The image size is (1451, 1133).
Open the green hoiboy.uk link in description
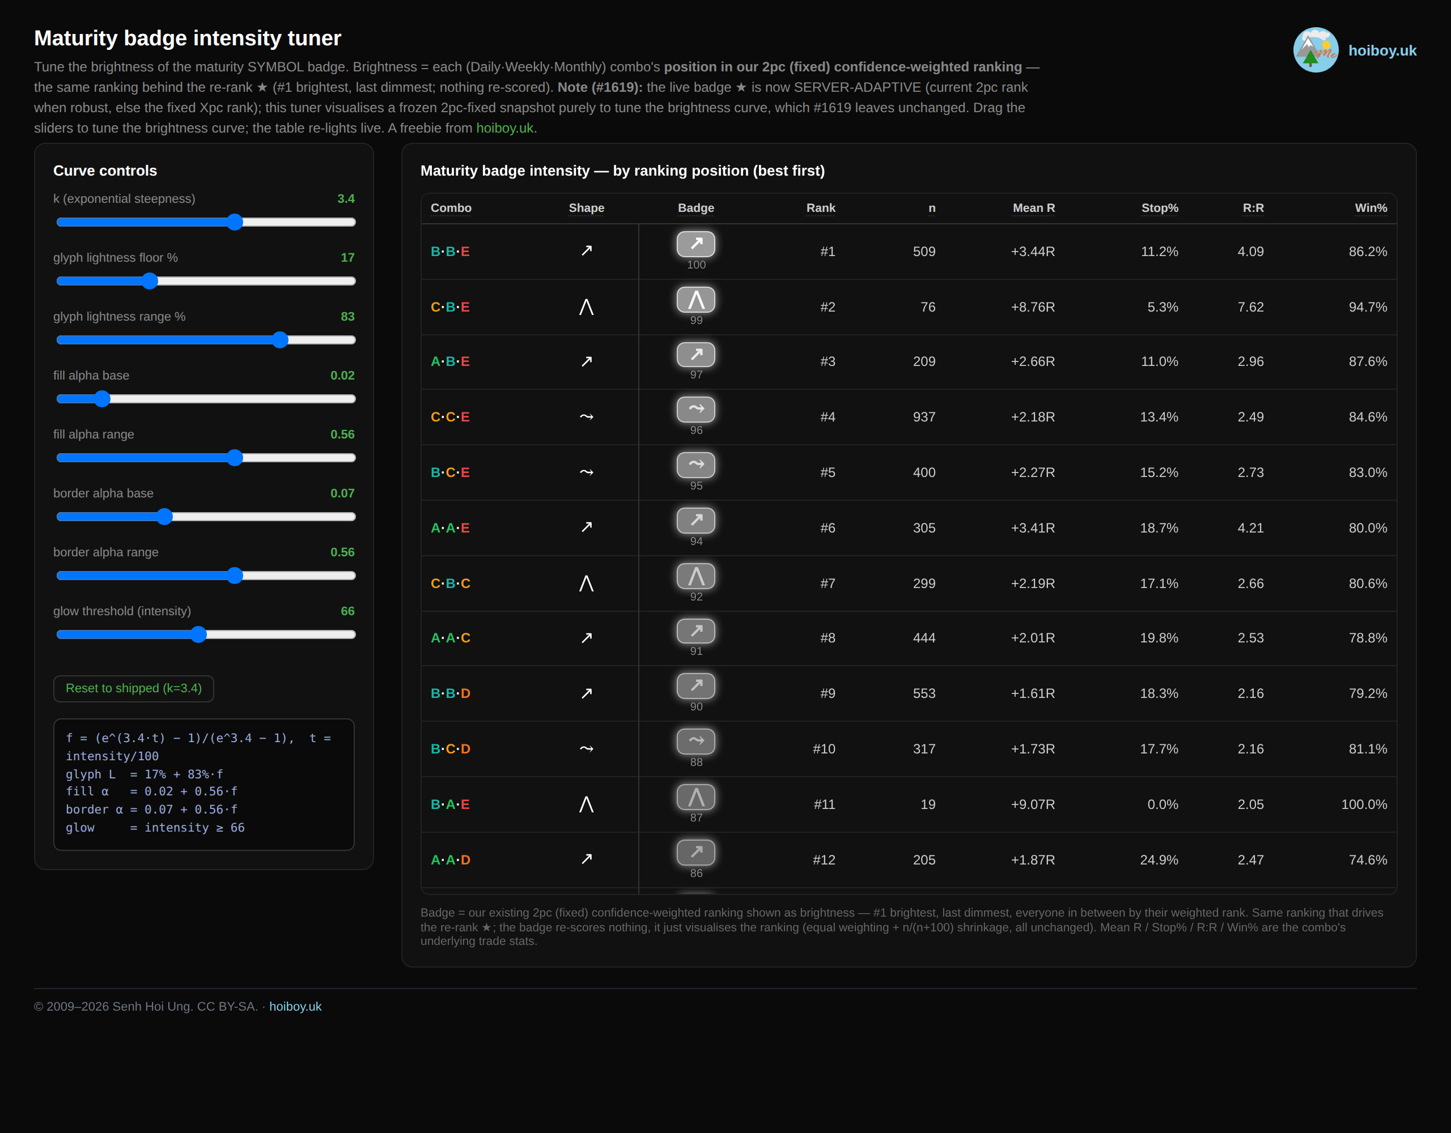(x=505, y=128)
